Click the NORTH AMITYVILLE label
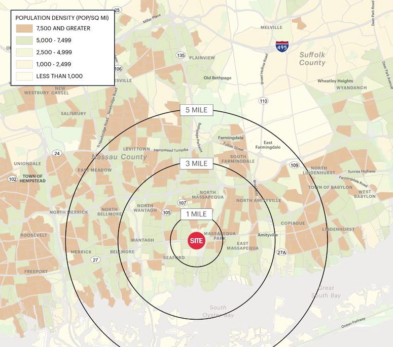 point(259,200)
